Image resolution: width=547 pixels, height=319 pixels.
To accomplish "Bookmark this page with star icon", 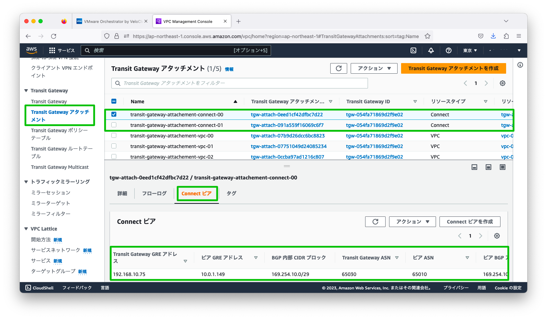I will (428, 36).
